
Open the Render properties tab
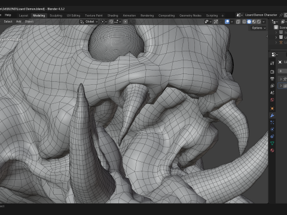(x=272, y=72)
